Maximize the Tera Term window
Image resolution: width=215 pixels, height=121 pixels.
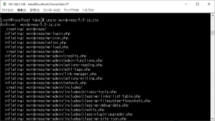197,4
